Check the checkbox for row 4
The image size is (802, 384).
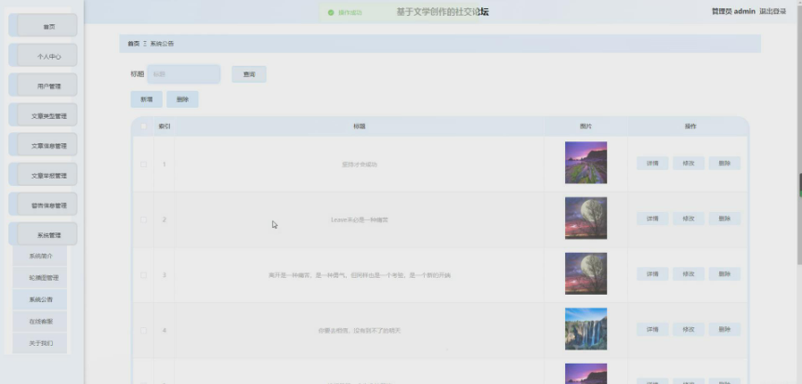(144, 330)
